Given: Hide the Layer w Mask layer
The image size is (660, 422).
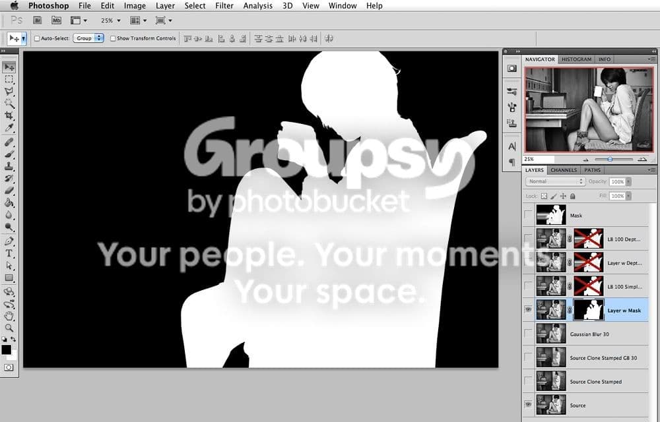Looking at the screenshot, I should click(x=528, y=310).
